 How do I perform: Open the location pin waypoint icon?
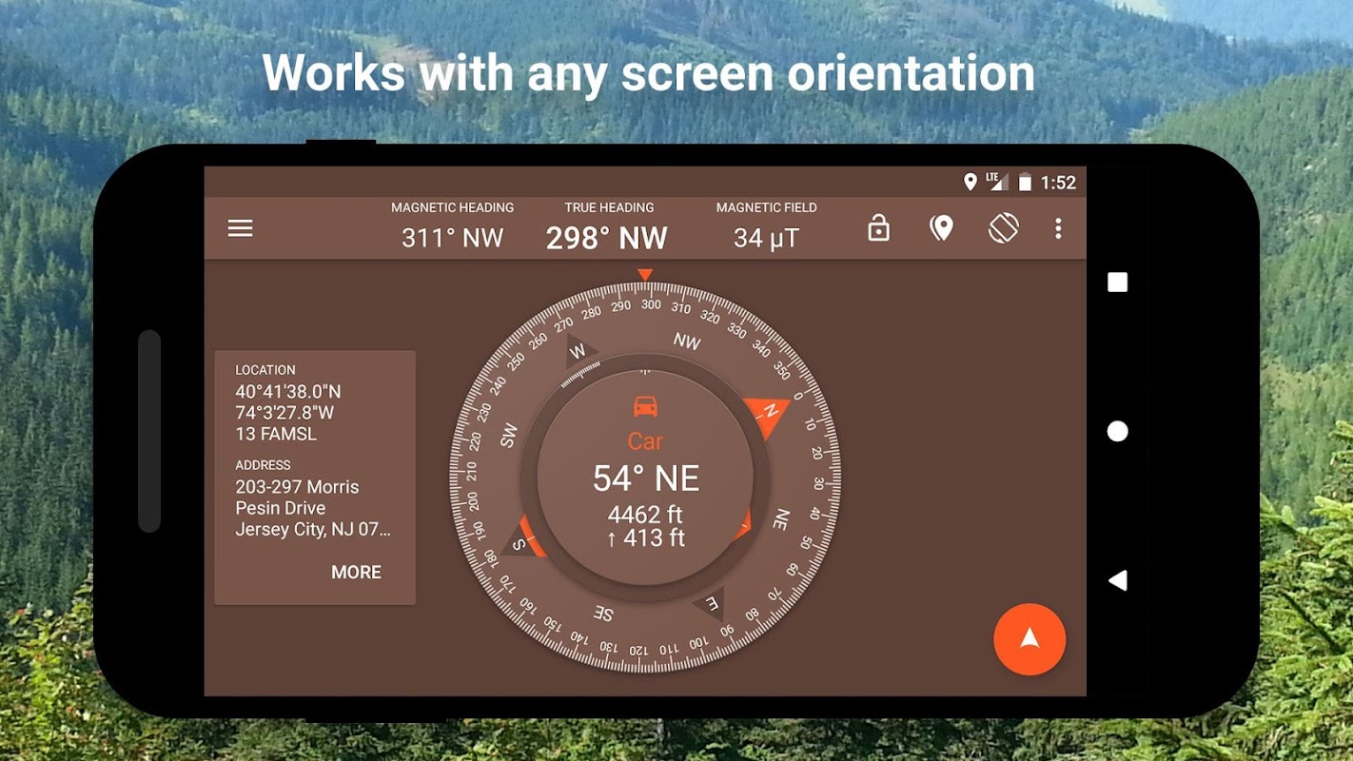click(x=941, y=228)
